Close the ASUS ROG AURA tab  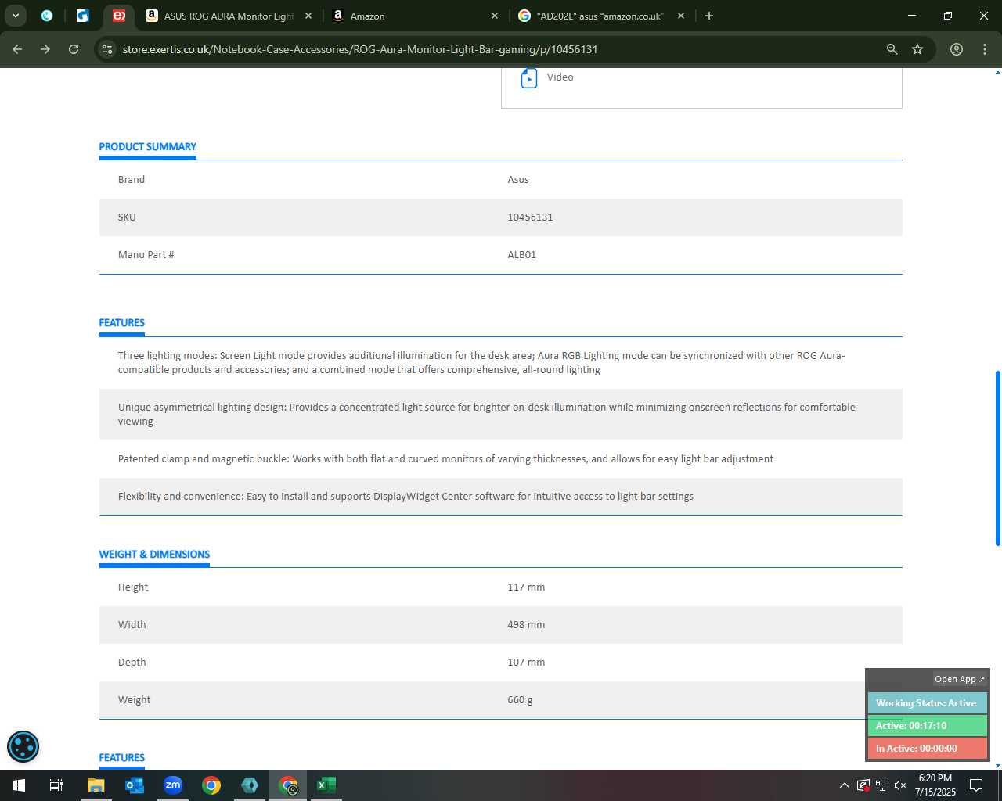[x=308, y=16]
